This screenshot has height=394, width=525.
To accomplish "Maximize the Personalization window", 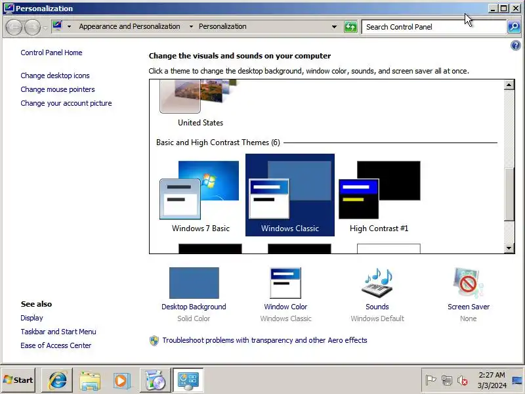I will click(503, 9).
